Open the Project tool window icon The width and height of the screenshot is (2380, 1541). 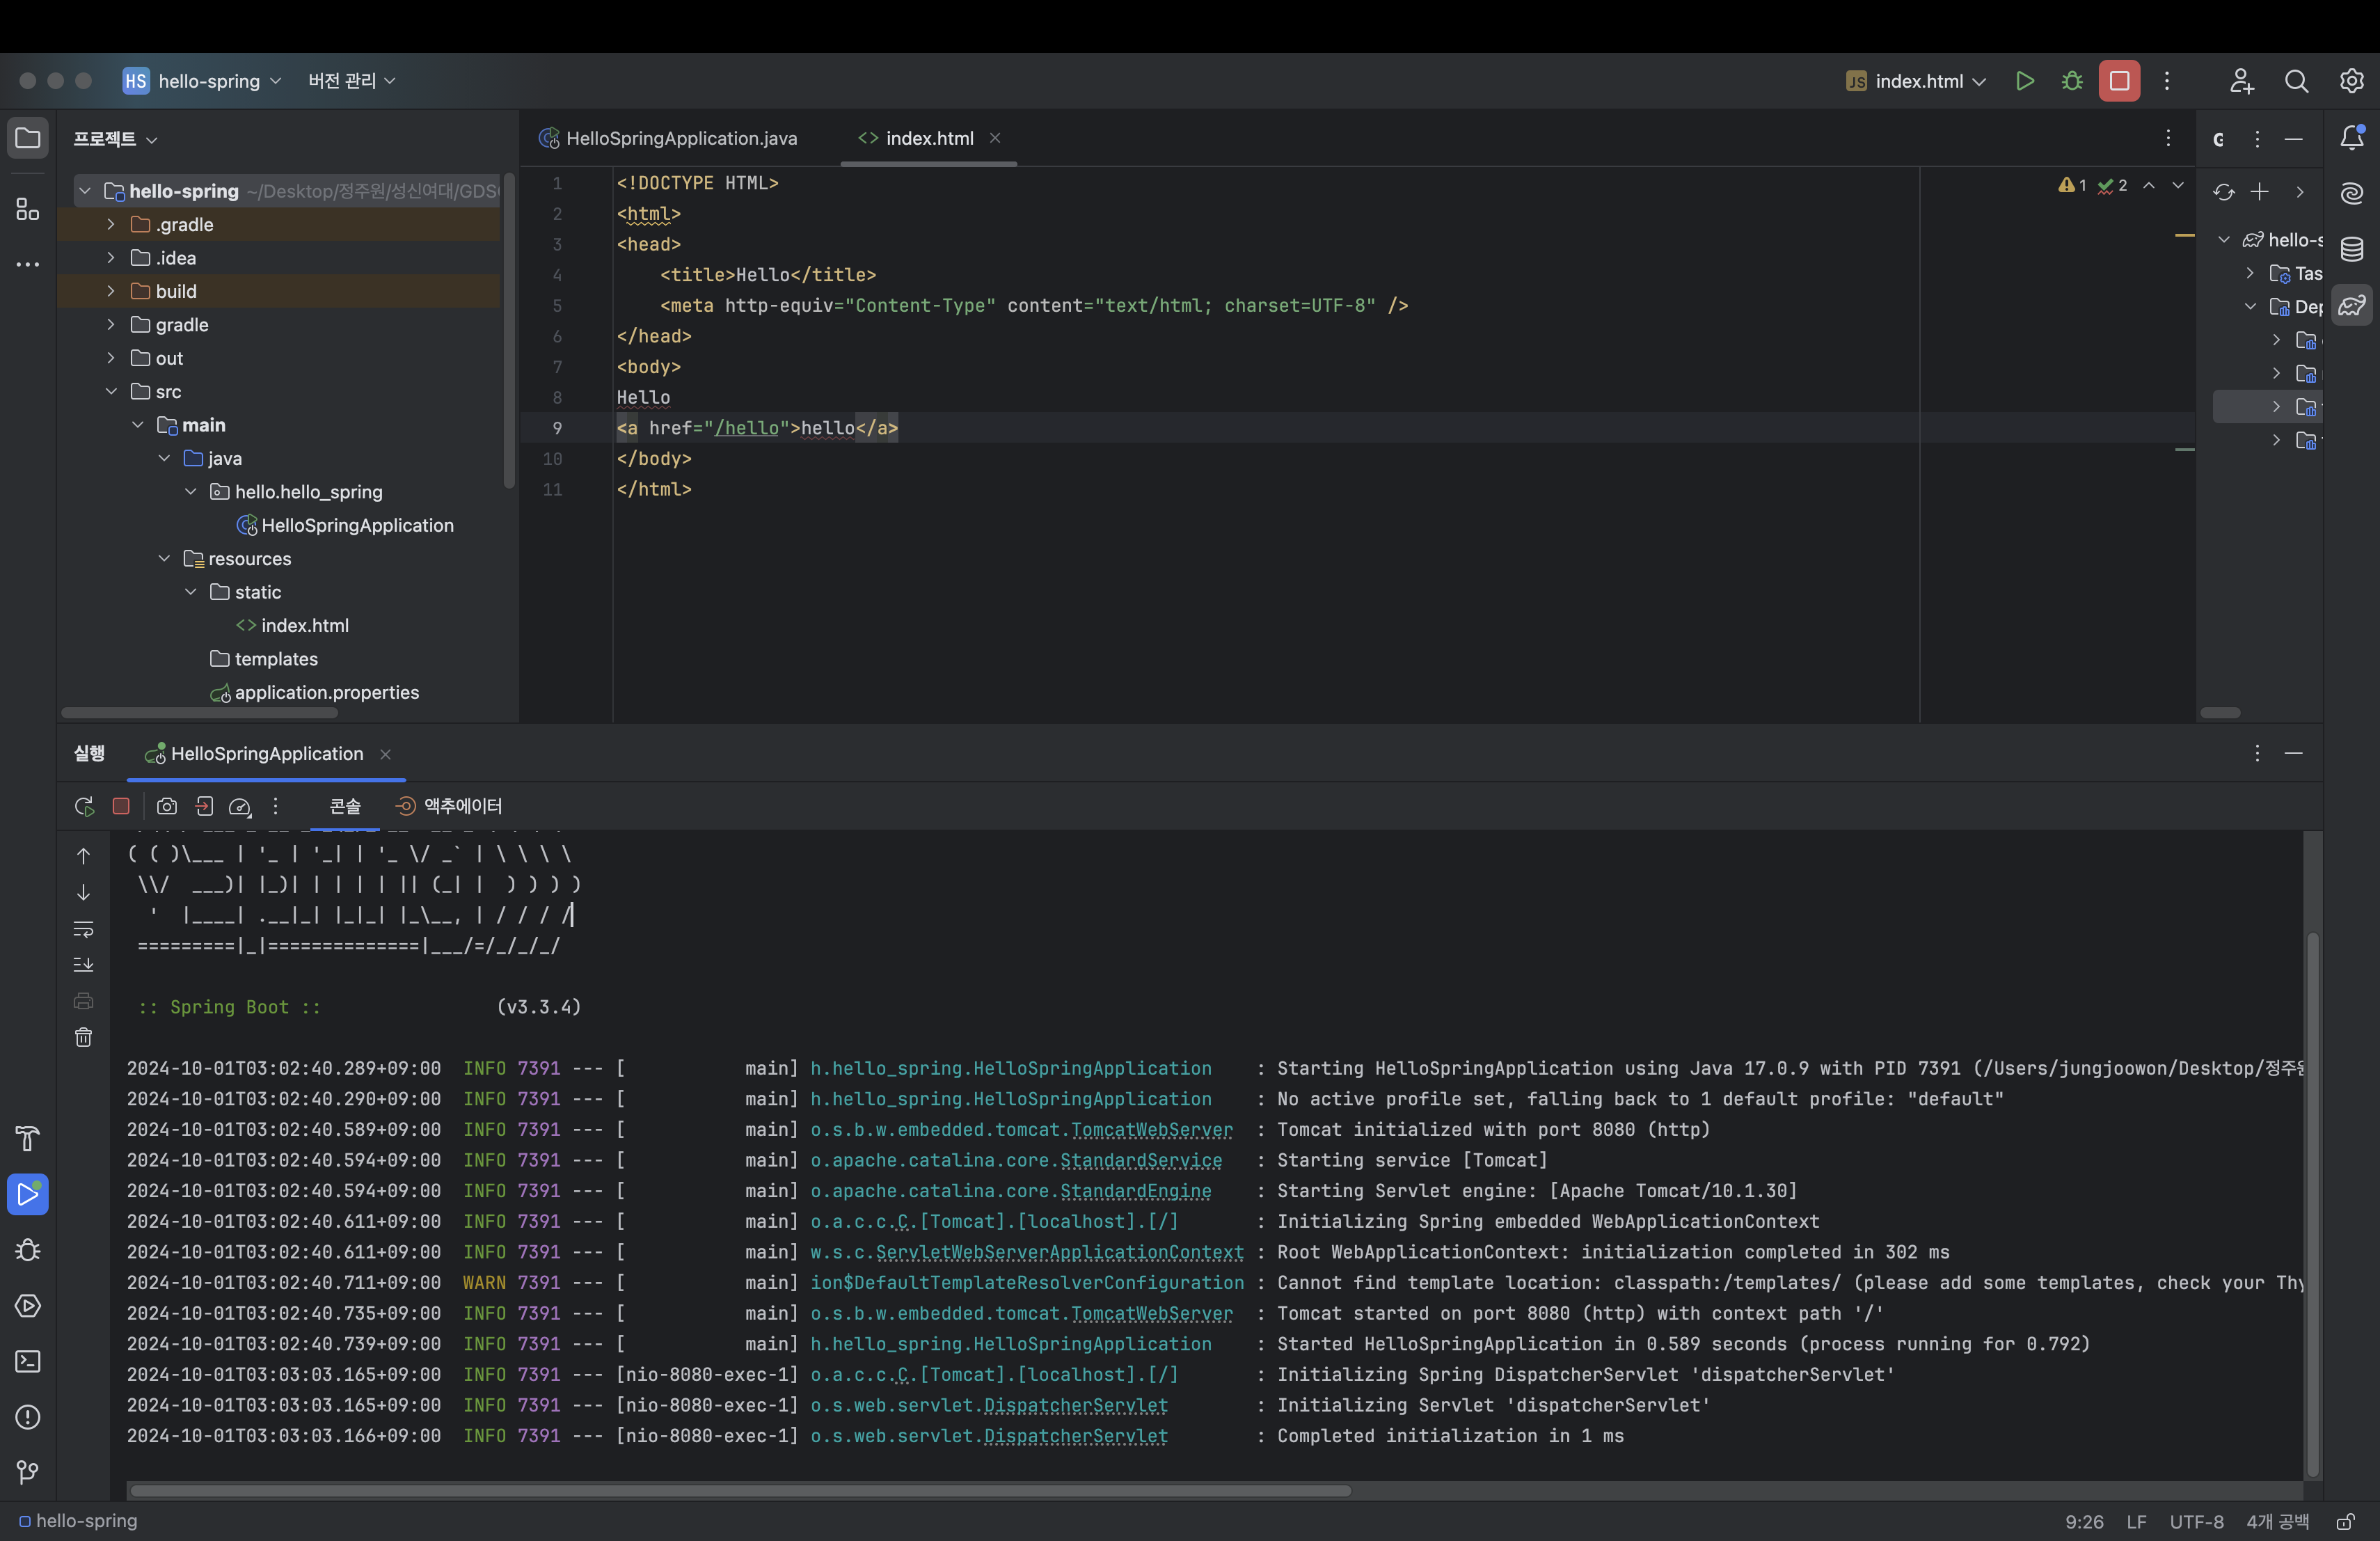click(28, 138)
